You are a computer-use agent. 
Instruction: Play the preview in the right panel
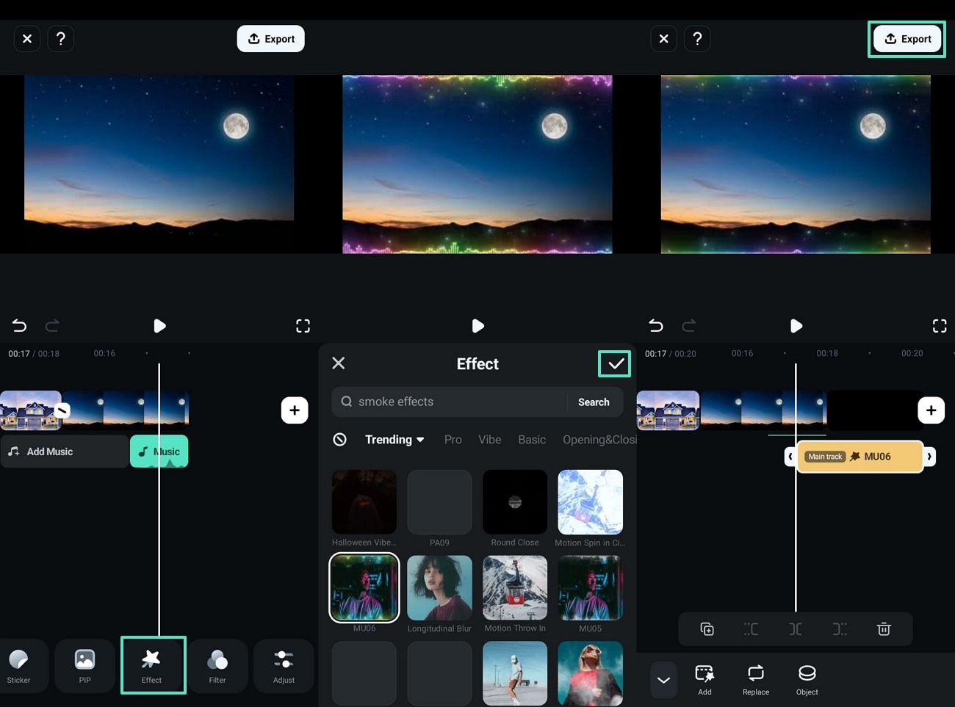(796, 326)
